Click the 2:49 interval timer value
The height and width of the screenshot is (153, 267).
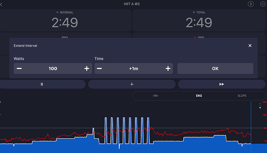point(65,23)
